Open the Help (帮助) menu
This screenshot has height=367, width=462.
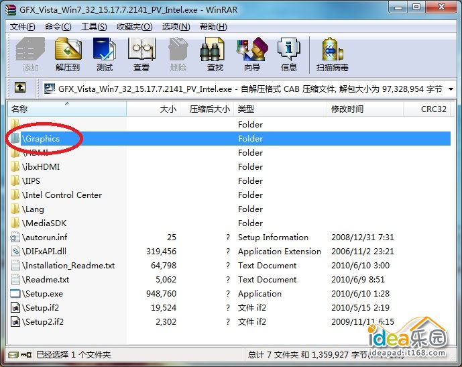pyautogui.click(x=213, y=27)
